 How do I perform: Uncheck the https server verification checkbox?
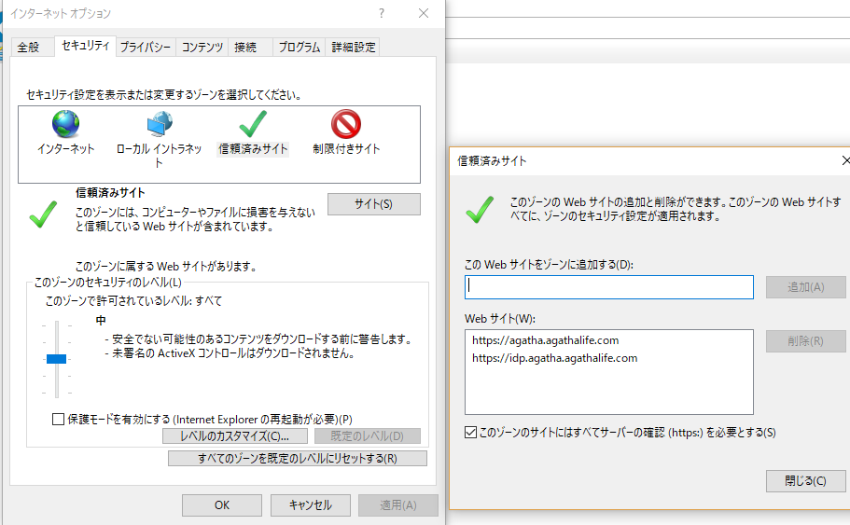pos(470,433)
